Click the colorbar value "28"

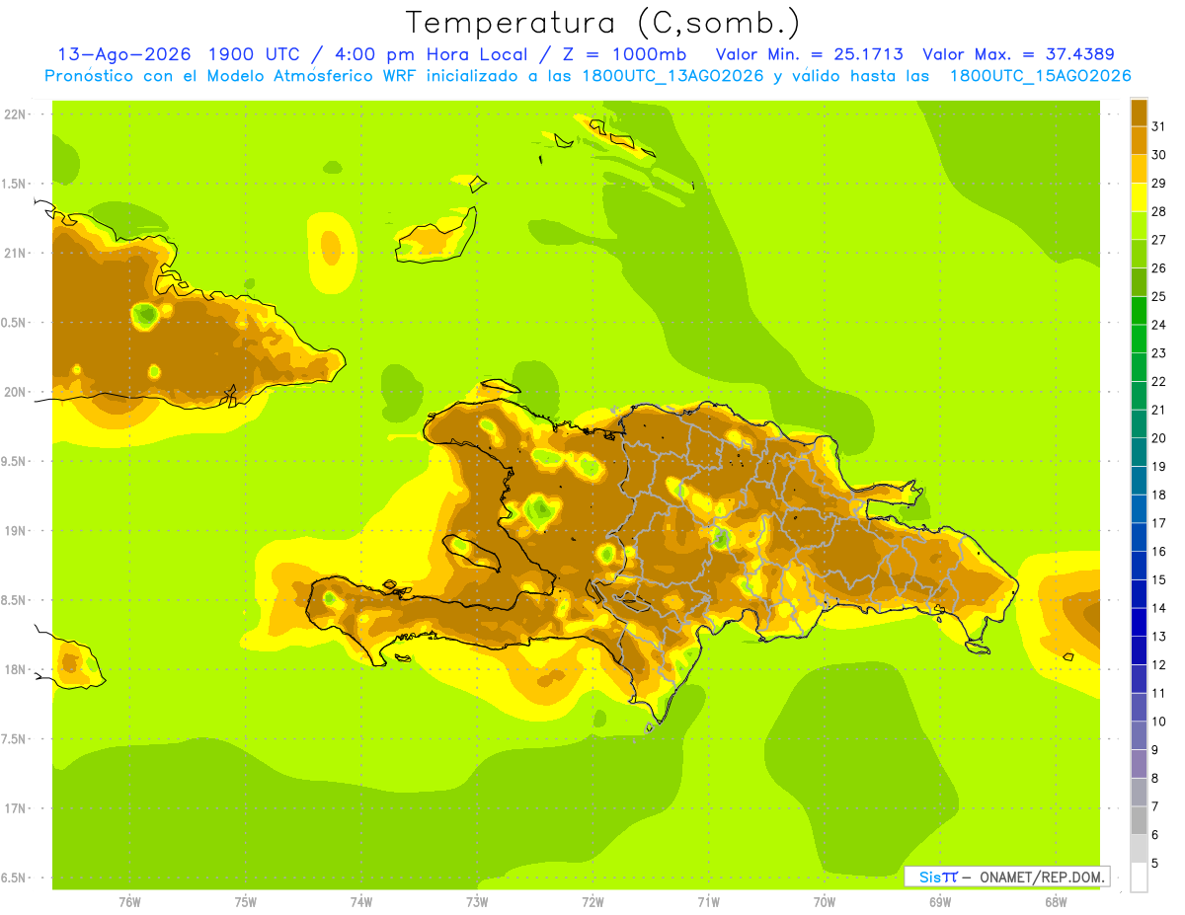click(x=1159, y=210)
